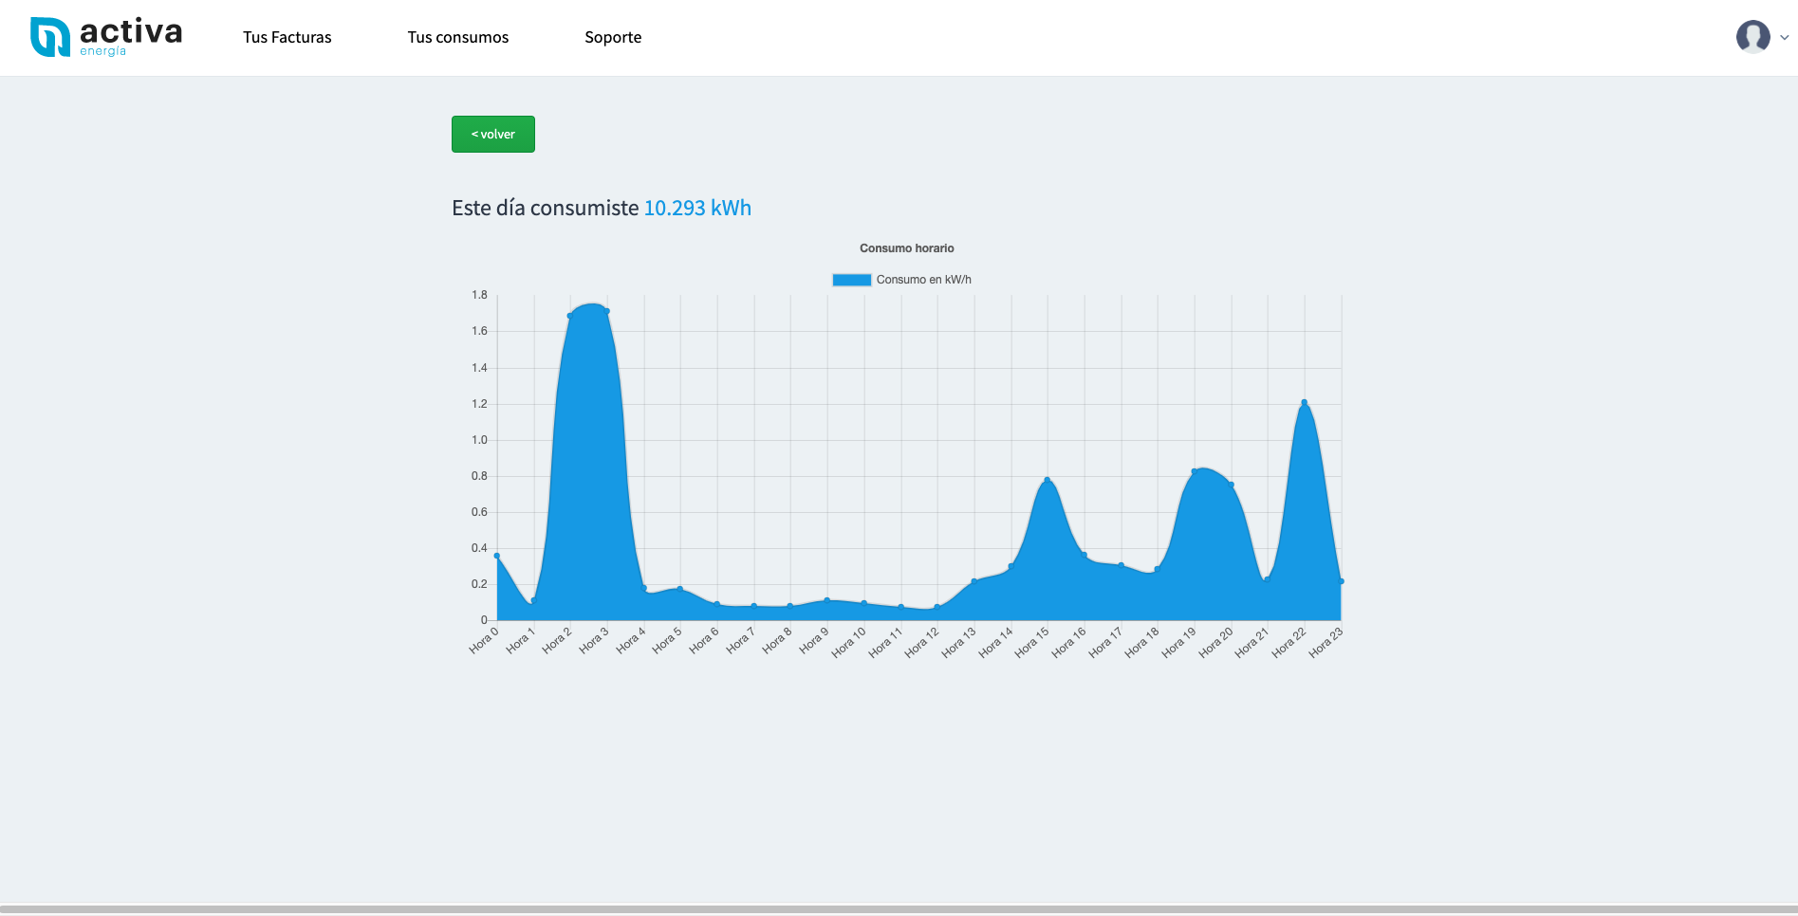Screen dimensions: 1798x916
Task: Click the Activa Energía logo
Action: 106,37
